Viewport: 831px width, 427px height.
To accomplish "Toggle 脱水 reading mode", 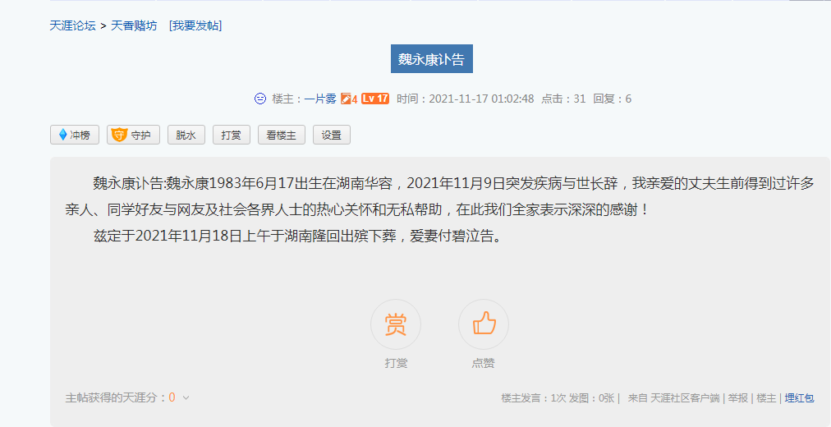I will 186,135.
